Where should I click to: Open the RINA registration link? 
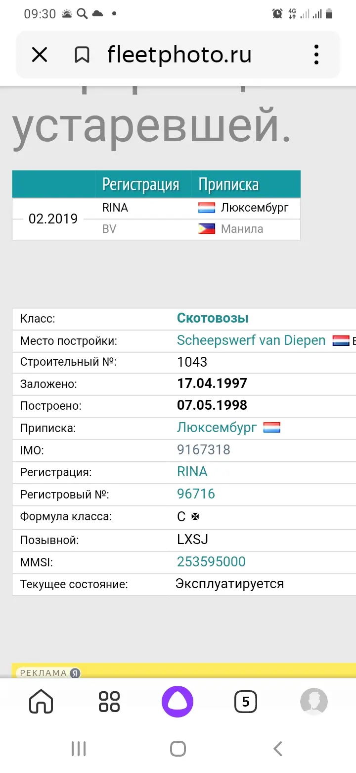tap(192, 472)
